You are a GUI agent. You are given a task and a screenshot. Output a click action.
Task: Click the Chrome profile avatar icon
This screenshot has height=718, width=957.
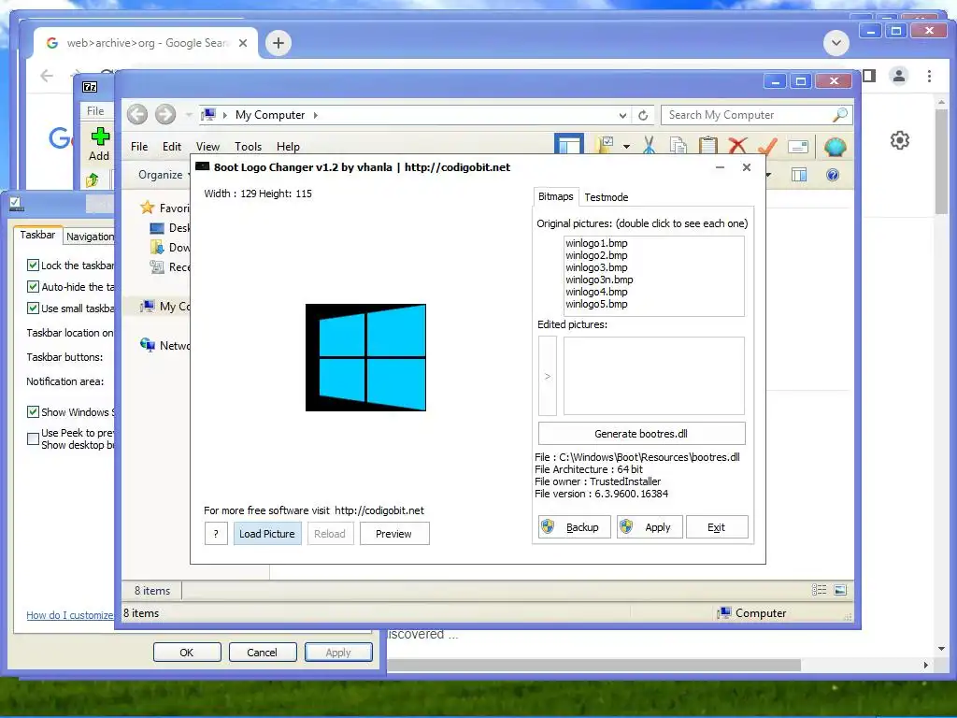(x=898, y=76)
